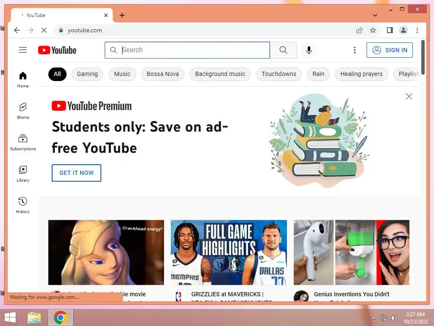This screenshot has width=434, height=326.
Task: Open the Windows Start menu
Action: coord(10,317)
